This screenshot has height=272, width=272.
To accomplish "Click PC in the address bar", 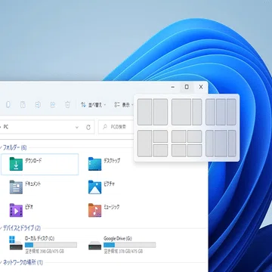I will pyautogui.click(x=6, y=128).
